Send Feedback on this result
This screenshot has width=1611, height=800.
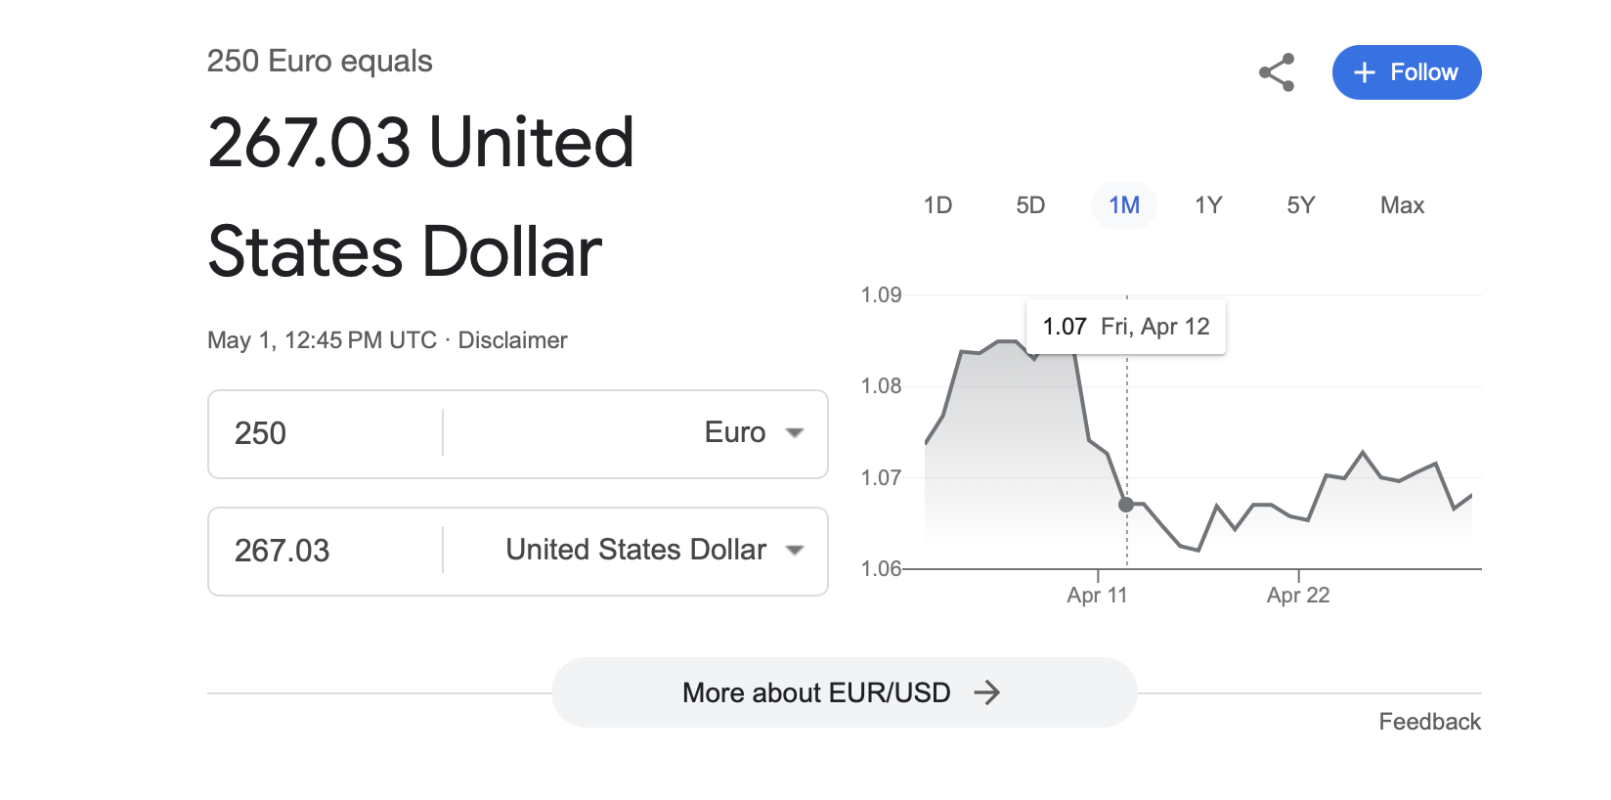tap(1429, 722)
